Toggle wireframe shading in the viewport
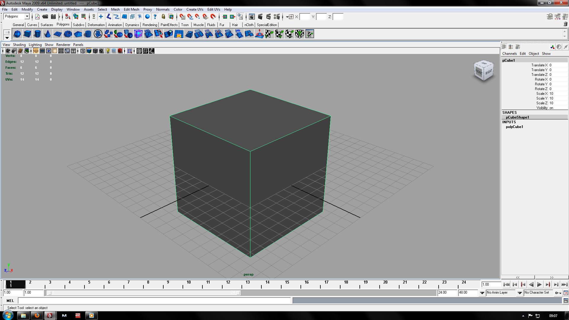The height and width of the screenshot is (320, 569). 83,51
